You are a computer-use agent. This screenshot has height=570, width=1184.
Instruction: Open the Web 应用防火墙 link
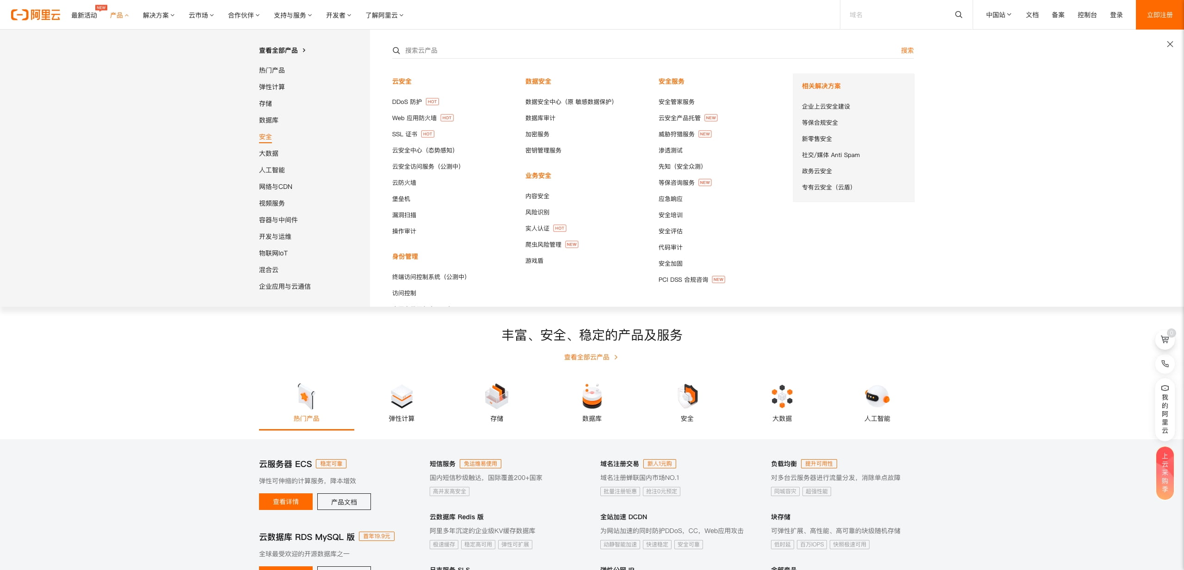414,118
